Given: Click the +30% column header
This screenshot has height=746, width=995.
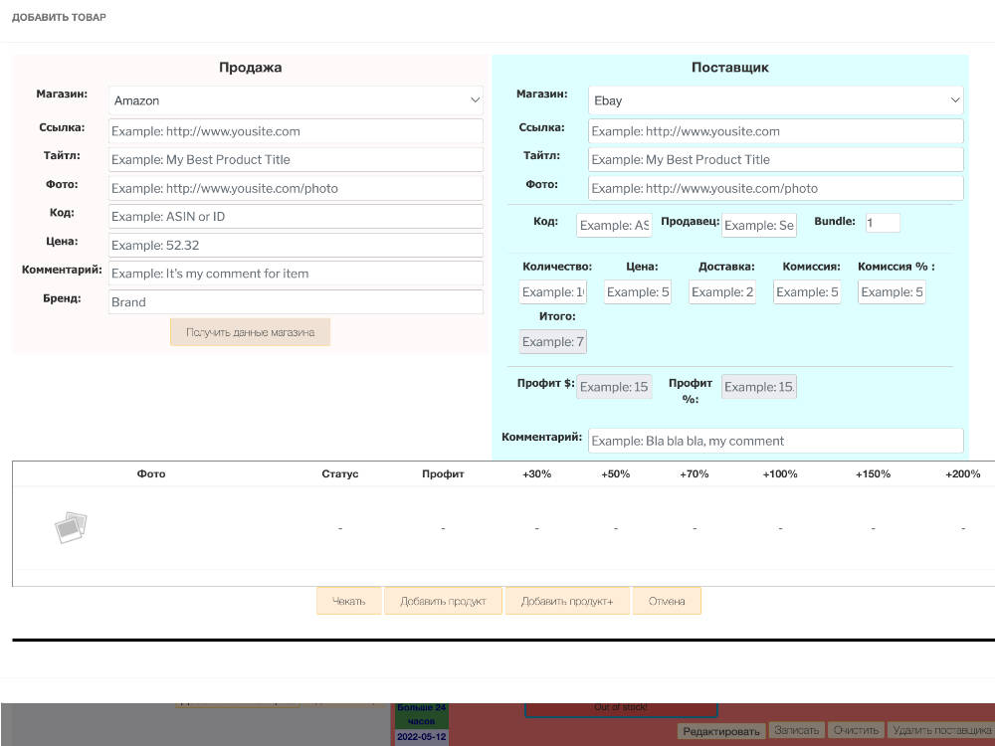Looking at the screenshot, I should pos(537,473).
